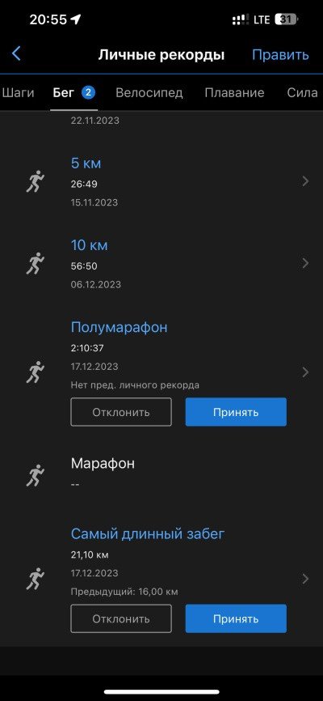Accept the longest run record with Принять
323x701 pixels.
coord(236,618)
